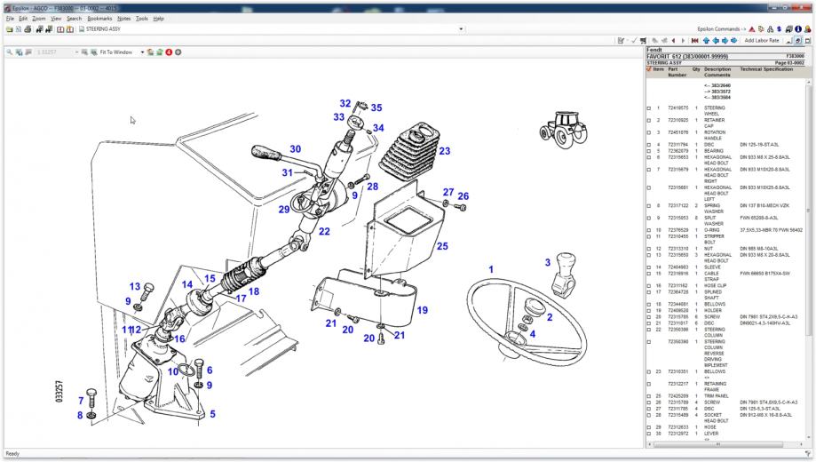The height and width of the screenshot is (462, 816).
Task: Click the open folder toolbar icon
Action: click(x=9, y=29)
